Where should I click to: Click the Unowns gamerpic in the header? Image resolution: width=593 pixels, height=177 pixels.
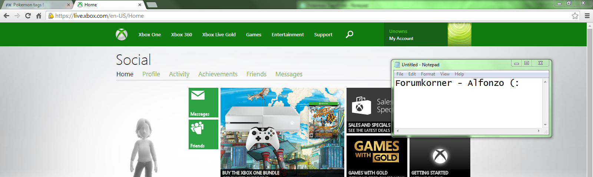[460, 34]
